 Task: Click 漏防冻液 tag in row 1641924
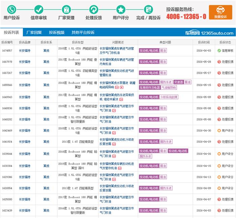tap(166, 142)
